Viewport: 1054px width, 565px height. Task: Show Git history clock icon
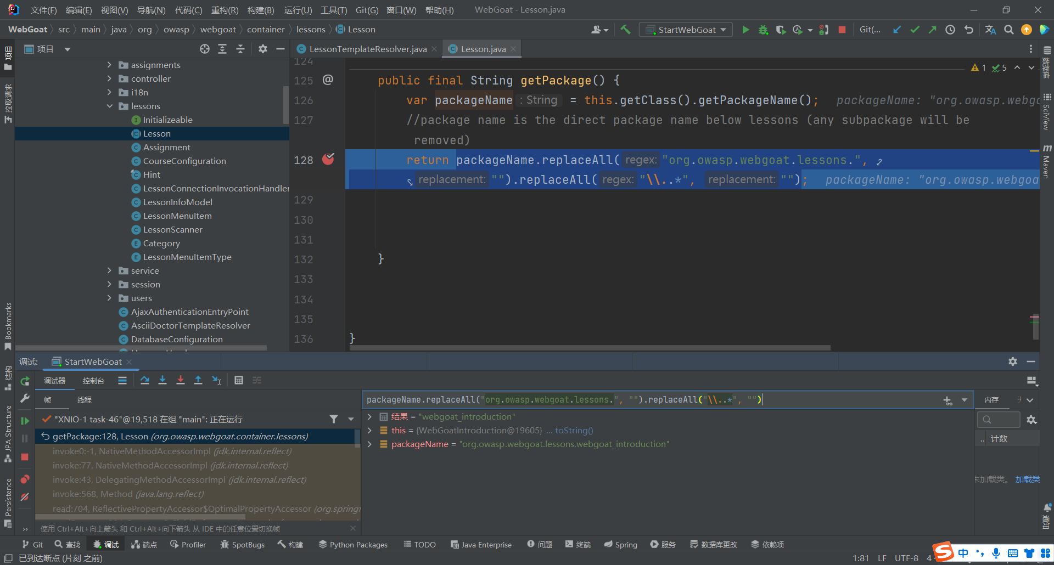point(950,30)
